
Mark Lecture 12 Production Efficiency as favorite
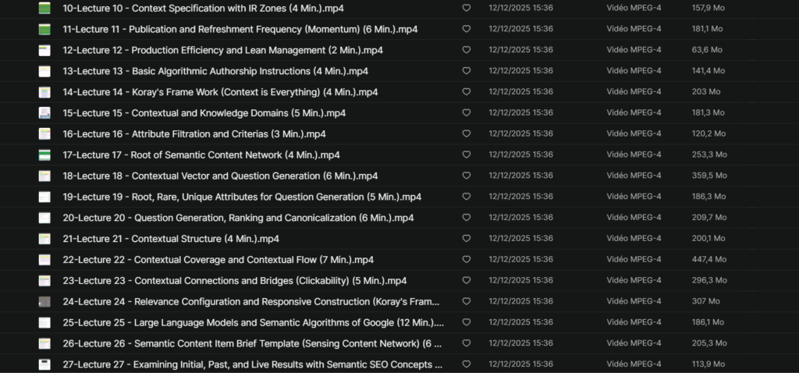tap(467, 50)
